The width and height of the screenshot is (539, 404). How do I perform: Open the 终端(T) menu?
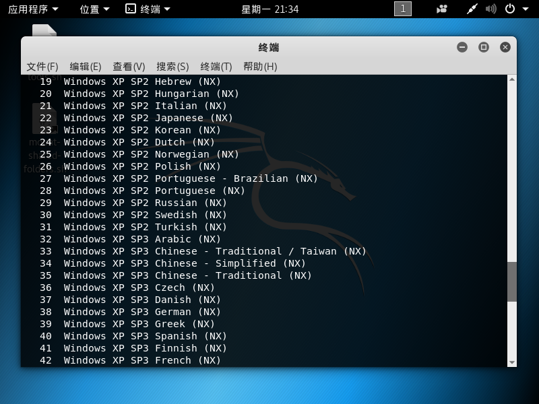pos(216,66)
